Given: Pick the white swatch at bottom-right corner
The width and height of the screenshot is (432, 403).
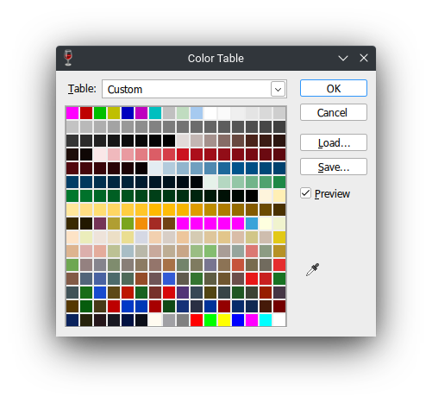Looking at the screenshot, I should pyautogui.click(x=279, y=320).
